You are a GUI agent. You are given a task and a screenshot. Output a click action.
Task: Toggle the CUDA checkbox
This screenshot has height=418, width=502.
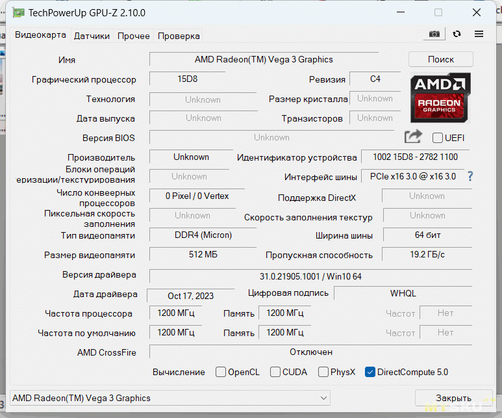[x=275, y=372]
